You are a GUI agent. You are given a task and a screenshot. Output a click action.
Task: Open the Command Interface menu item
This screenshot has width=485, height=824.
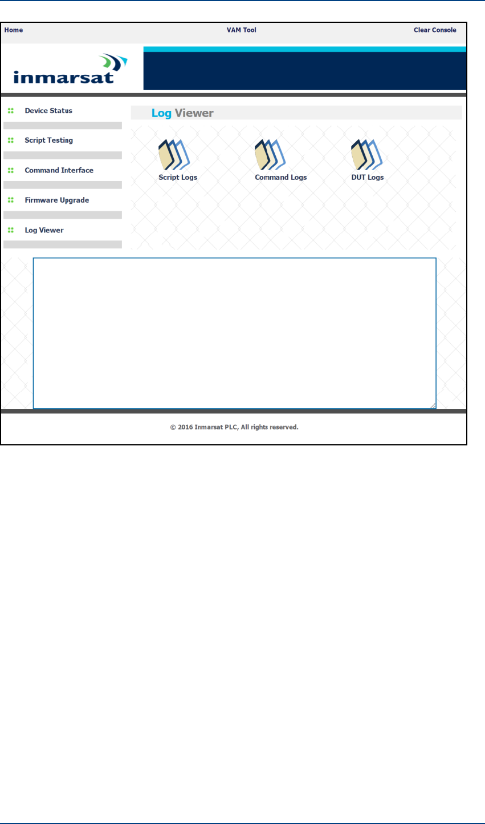(59, 170)
